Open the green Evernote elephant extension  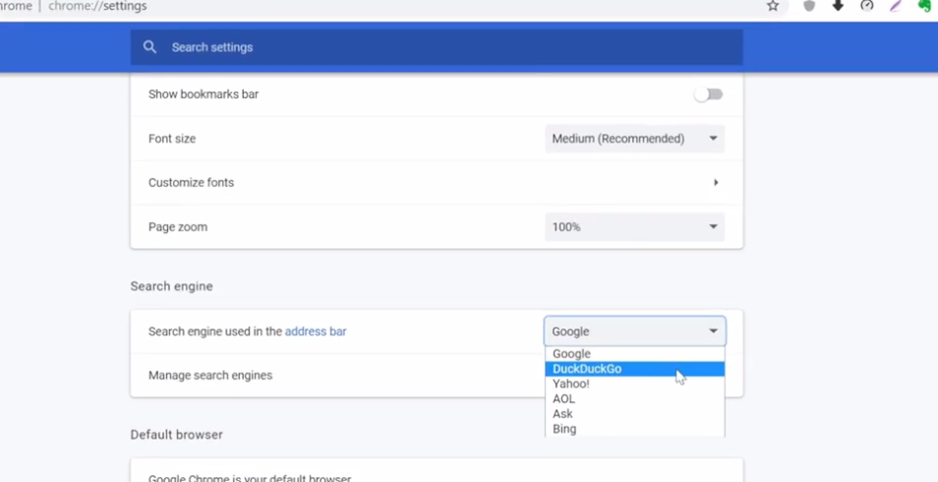925,6
